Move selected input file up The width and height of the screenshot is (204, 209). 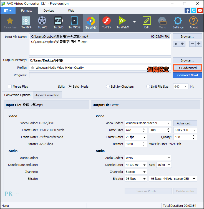click(x=176, y=44)
